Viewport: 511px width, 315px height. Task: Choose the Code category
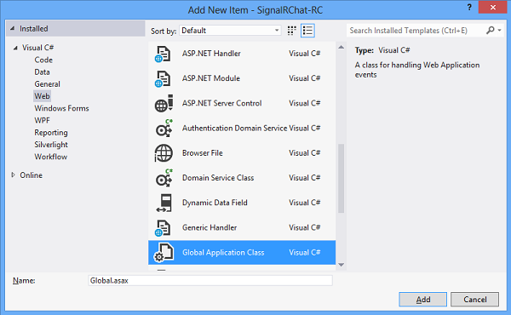pyautogui.click(x=43, y=60)
